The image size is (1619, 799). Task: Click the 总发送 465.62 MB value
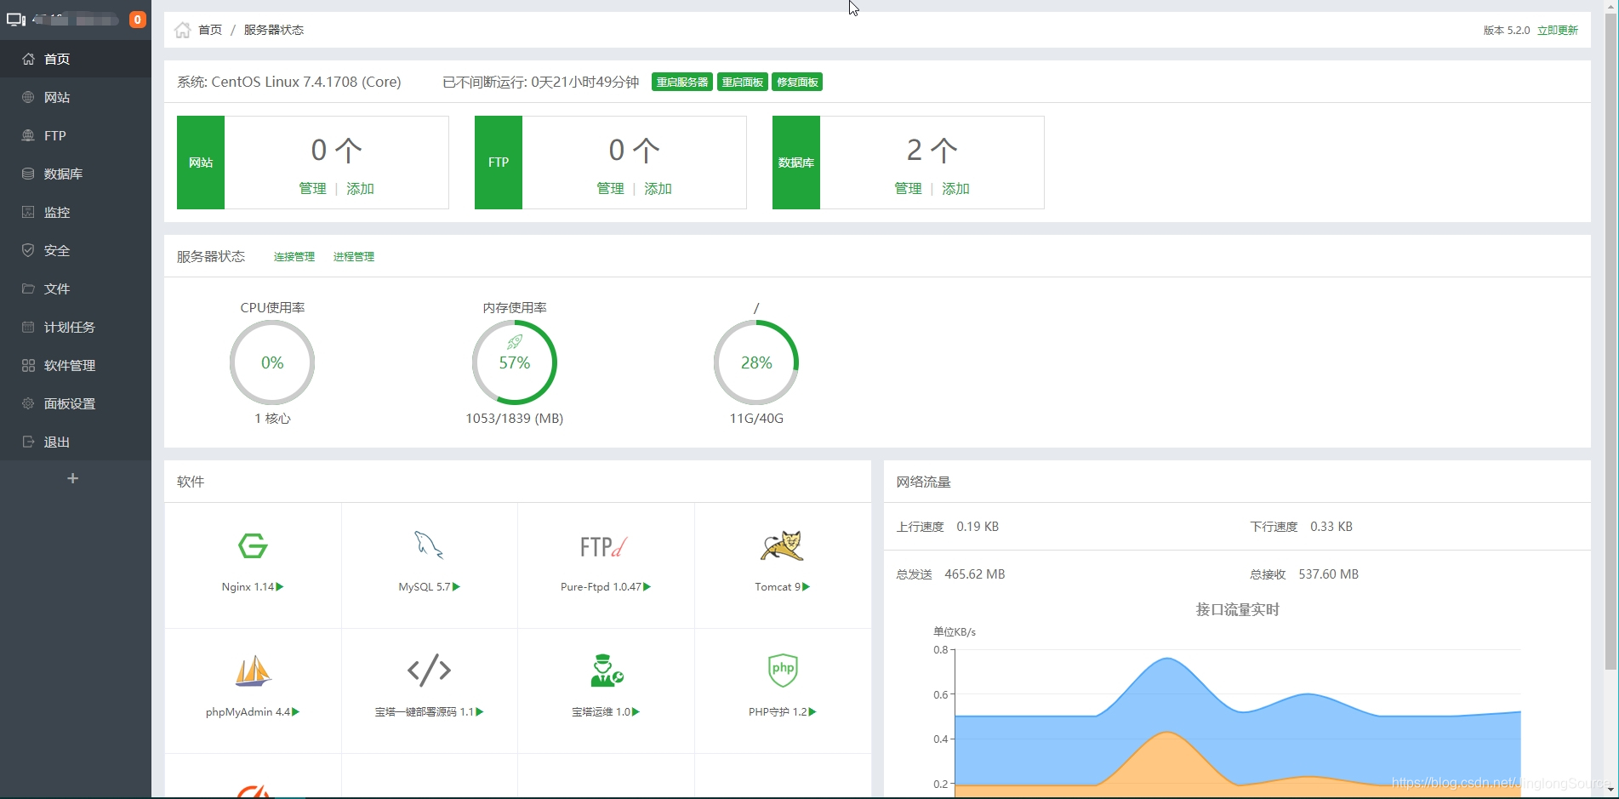click(975, 574)
